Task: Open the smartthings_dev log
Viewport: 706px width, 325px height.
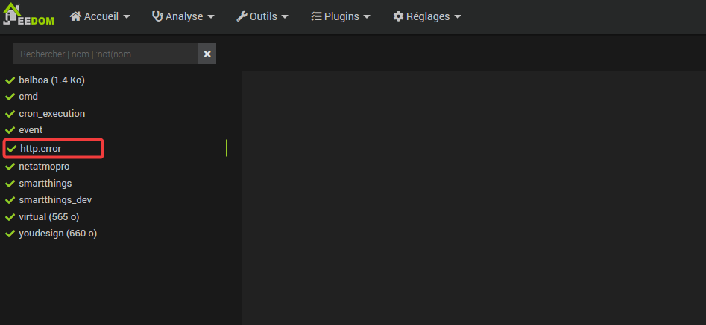Action: pos(55,200)
